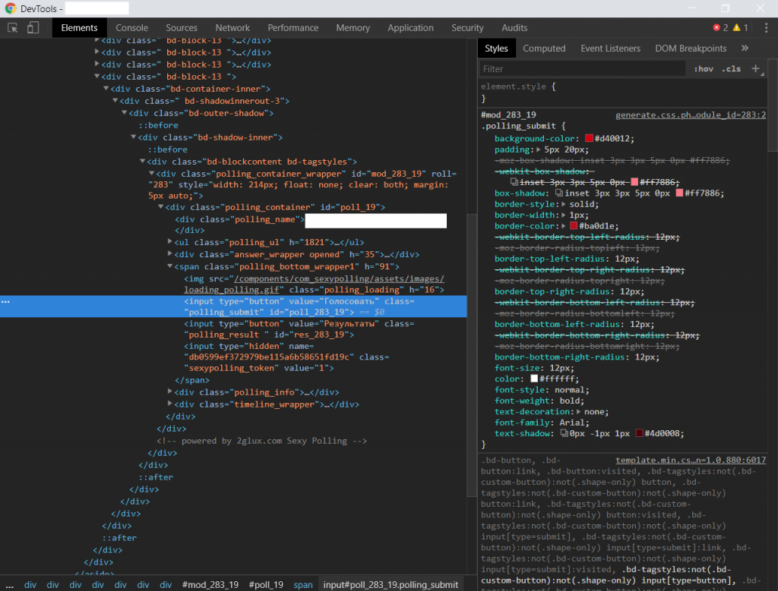Image resolution: width=778 pixels, height=591 pixels.
Task: Follow the loading_polling.gif image src link
Action: coord(314,284)
